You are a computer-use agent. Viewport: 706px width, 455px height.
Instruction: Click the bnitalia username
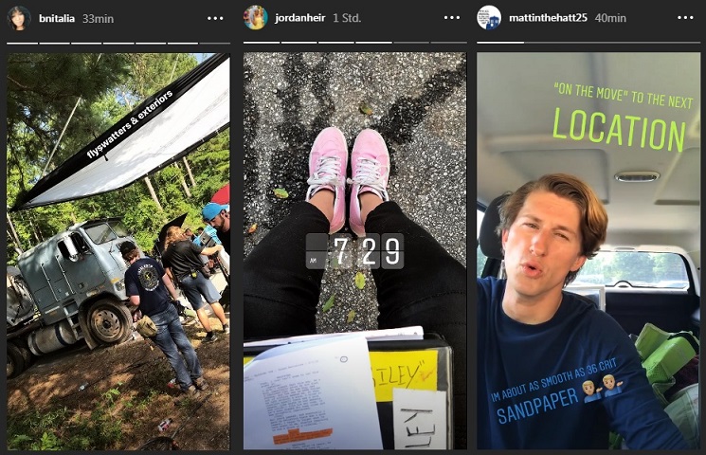tap(57, 18)
